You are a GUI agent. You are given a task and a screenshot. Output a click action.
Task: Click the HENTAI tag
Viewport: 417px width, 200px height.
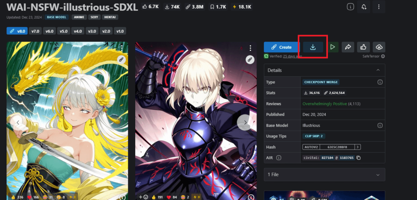(110, 17)
